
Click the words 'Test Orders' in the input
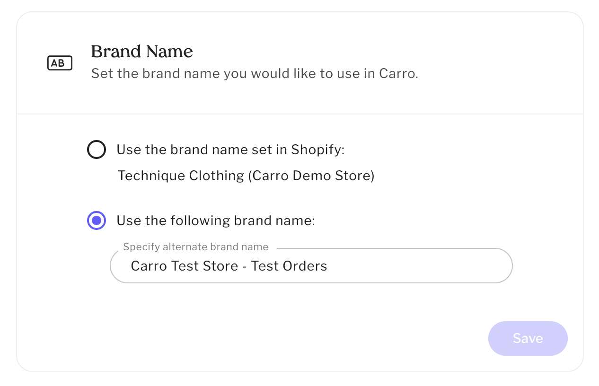coord(289,266)
